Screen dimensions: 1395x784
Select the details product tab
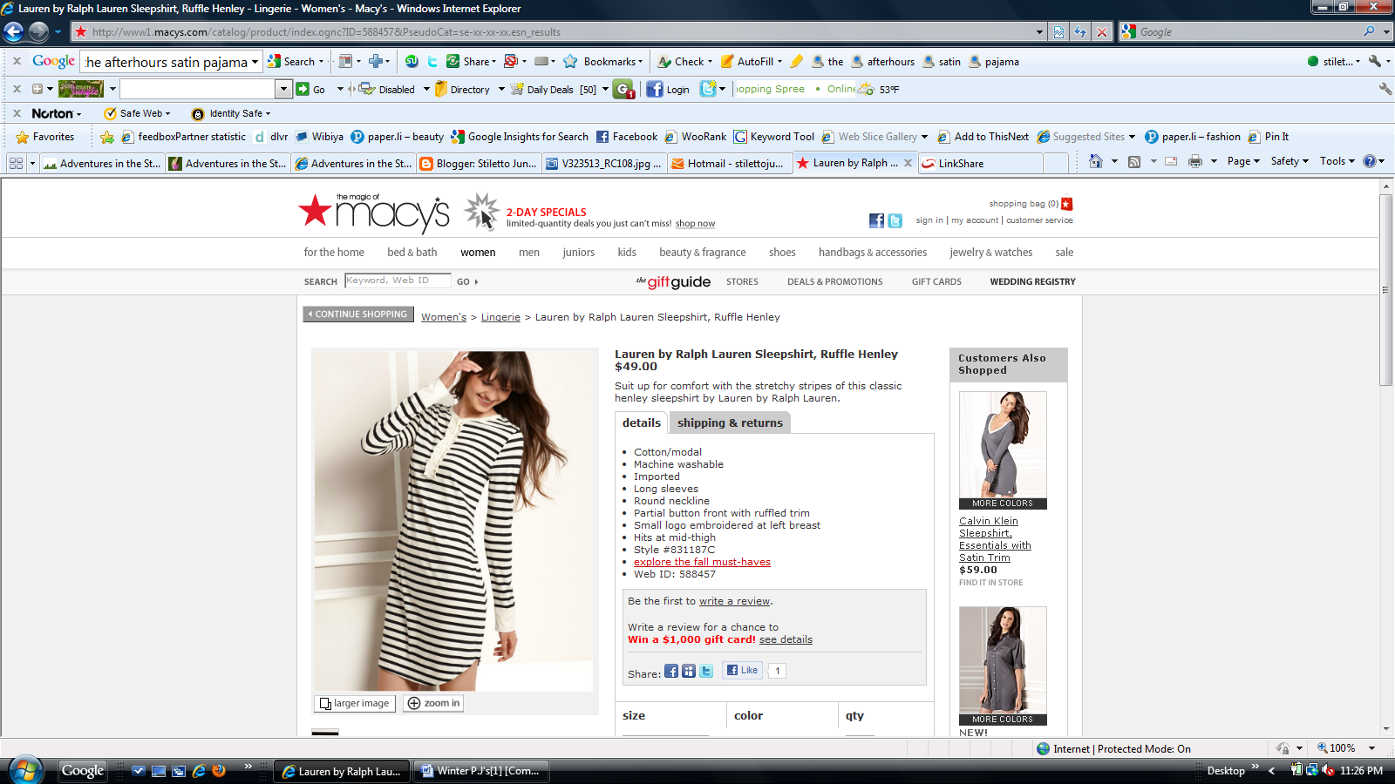pos(642,422)
